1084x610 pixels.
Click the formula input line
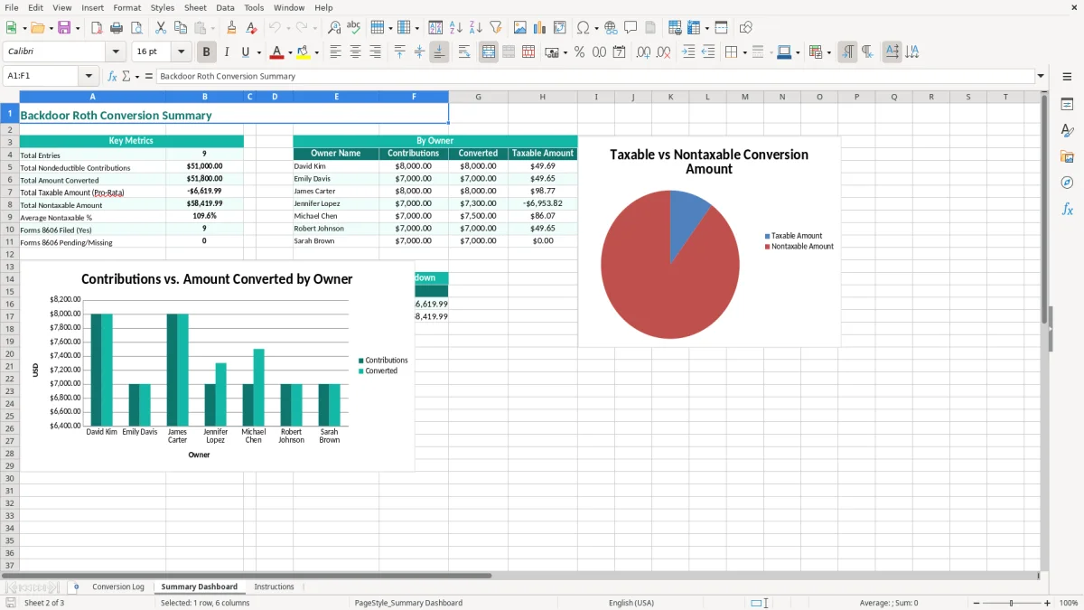(x=594, y=76)
